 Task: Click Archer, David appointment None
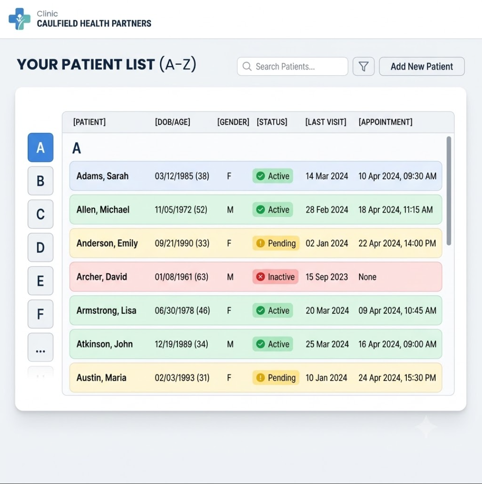pos(367,277)
